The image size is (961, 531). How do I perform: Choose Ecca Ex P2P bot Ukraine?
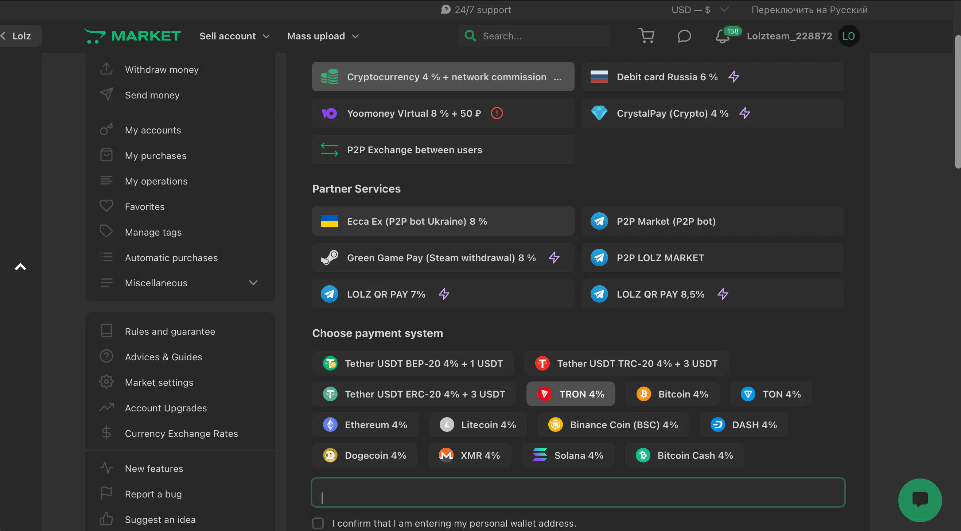point(443,221)
